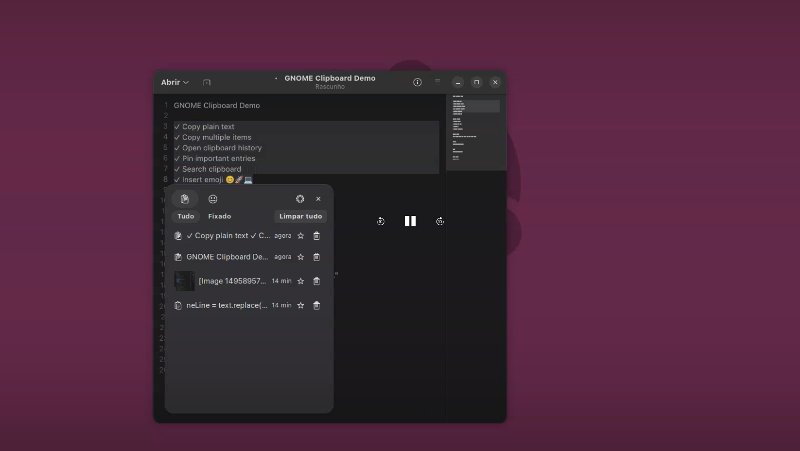Close the clipboard popup
Viewport: 800px width, 451px height.
click(x=318, y=199)
